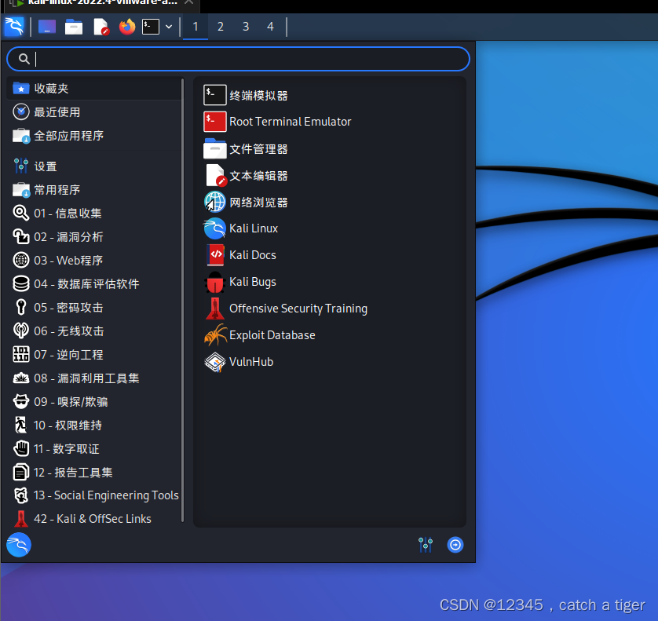Click the Kali dragon menu button in the panel
The image size is (658, 621).
14,27
